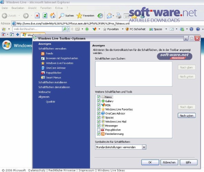Image resolution: width=204 pixels, height=172 pixels.
Task: Click the Mail envelope toolbar icon
Action: (109, 16)
